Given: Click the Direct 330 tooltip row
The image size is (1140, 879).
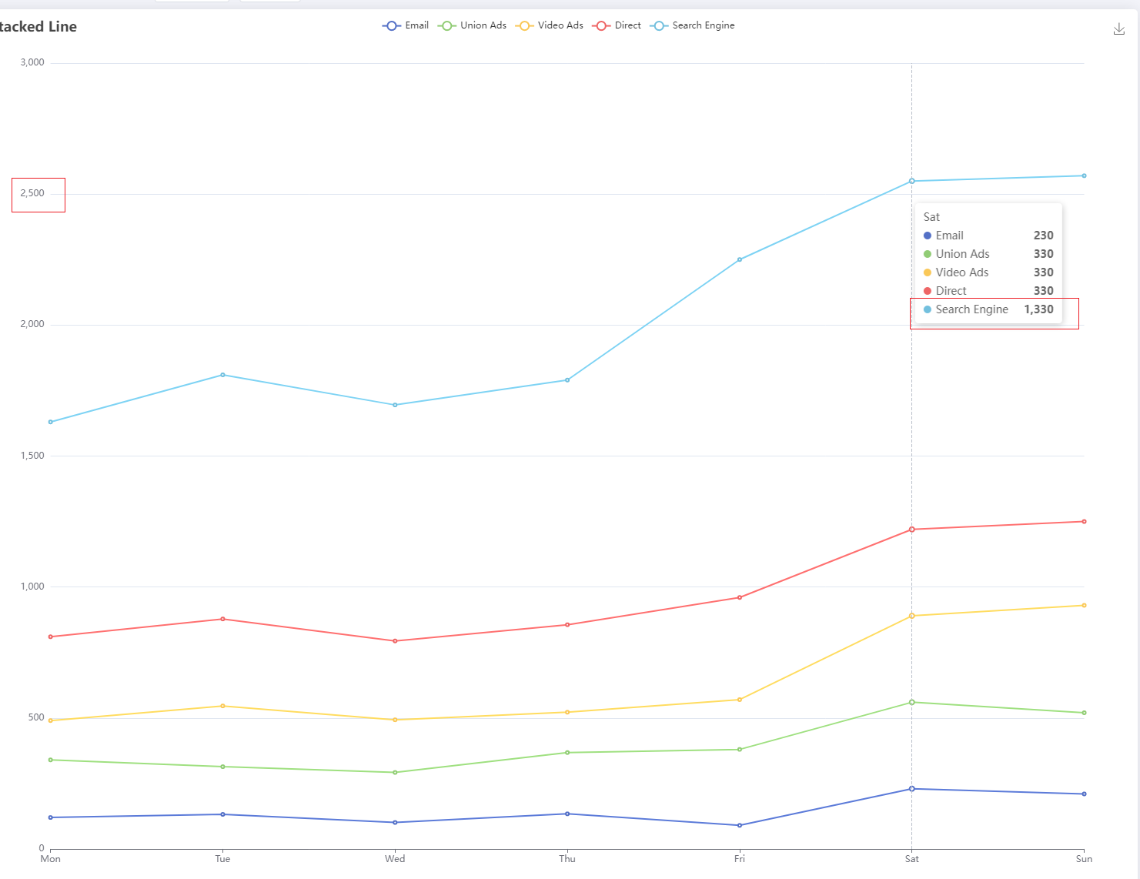Looking at the screenshot, I should click(x=988, y=291).
